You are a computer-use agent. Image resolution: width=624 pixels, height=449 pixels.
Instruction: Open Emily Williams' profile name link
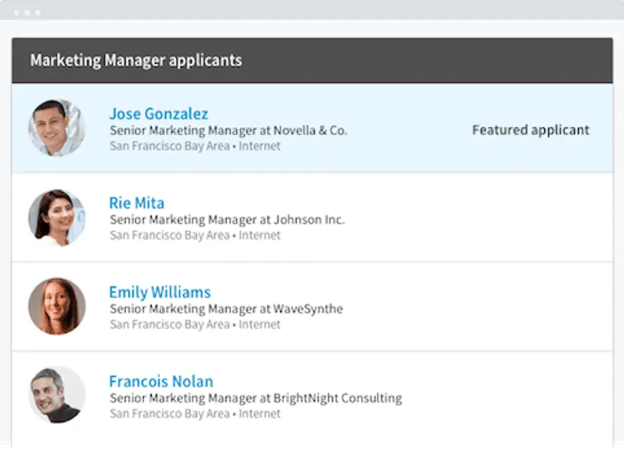pos(159,292)
